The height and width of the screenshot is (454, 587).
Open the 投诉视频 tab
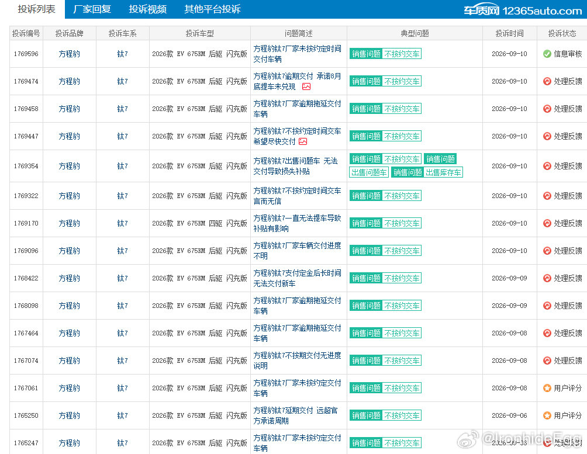click(147, 9)
